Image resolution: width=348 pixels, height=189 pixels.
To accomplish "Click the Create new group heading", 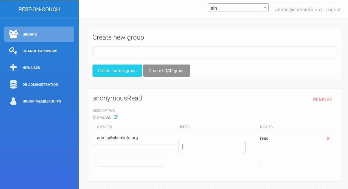I will coord(118,37).
